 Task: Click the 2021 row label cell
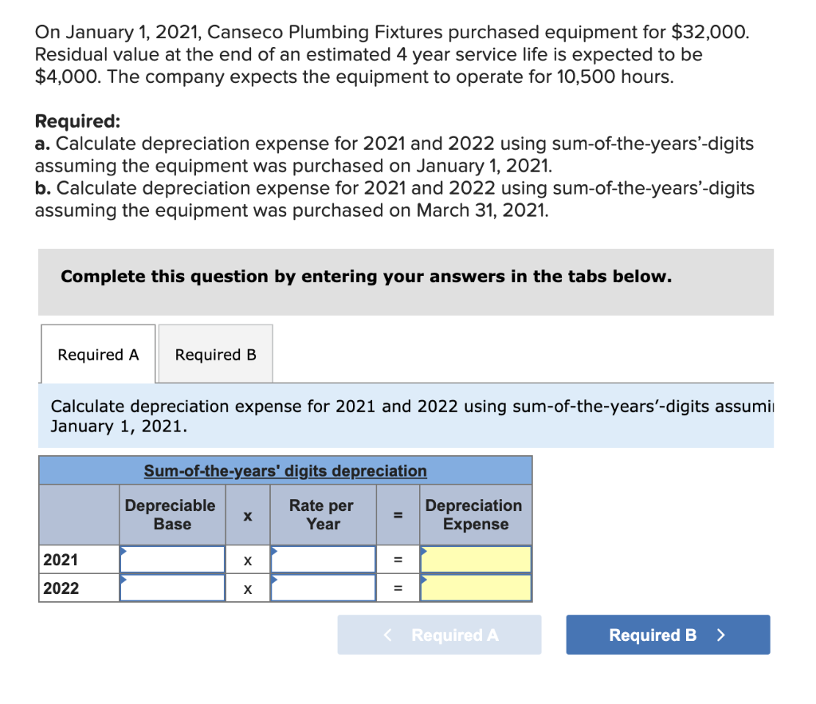pyautogui.click(x=79, y=560)
